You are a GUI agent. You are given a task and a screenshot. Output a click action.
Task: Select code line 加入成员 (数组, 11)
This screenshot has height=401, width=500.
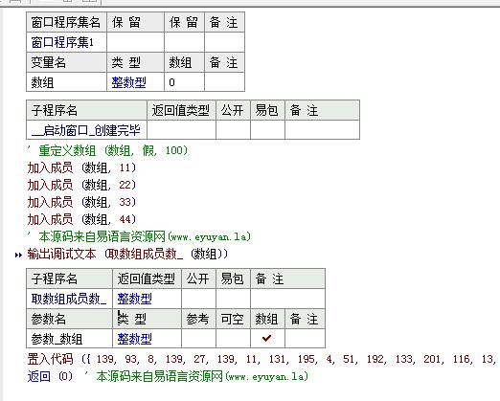pos(81,167)
